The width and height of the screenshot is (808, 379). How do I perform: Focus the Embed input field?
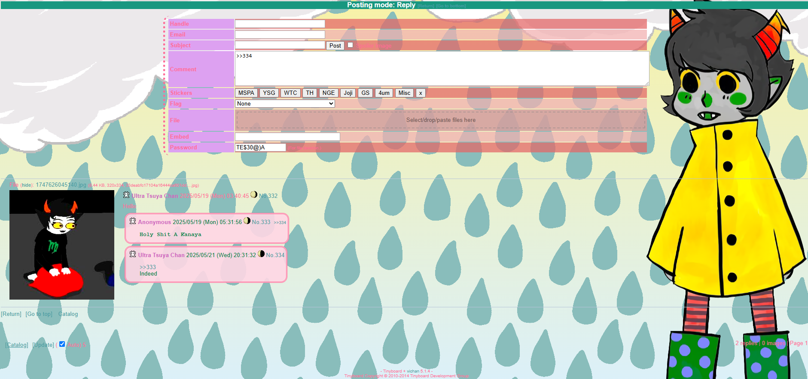tap(287, 136)
